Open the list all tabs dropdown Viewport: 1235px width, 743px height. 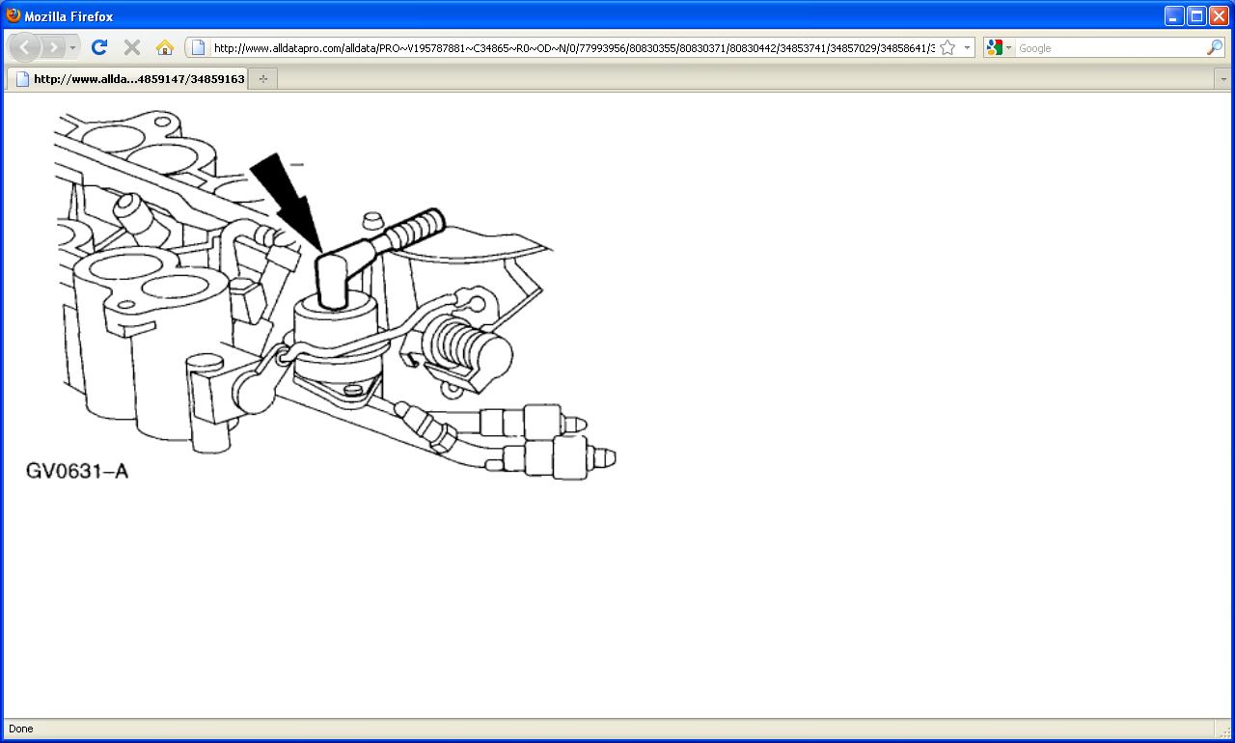[1224, 79]
